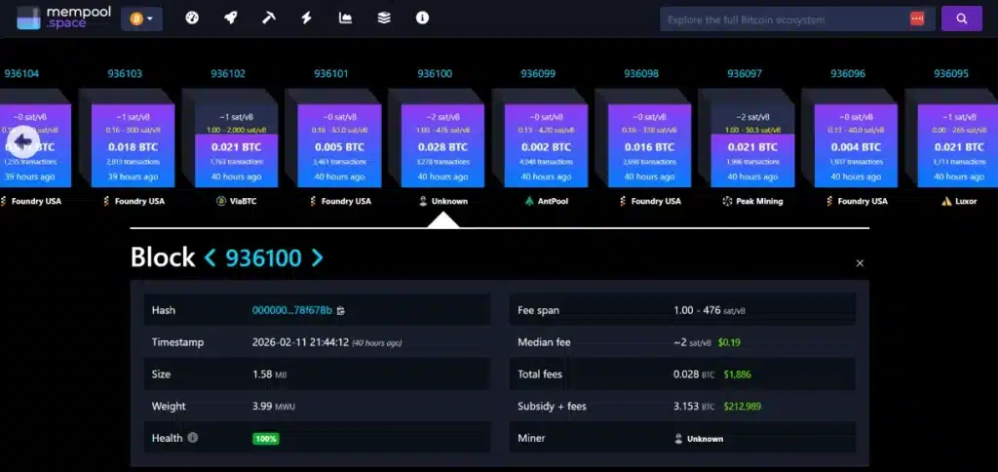Open the ViaBTC miner label
998x472 pixels.
tap(244, 201)
